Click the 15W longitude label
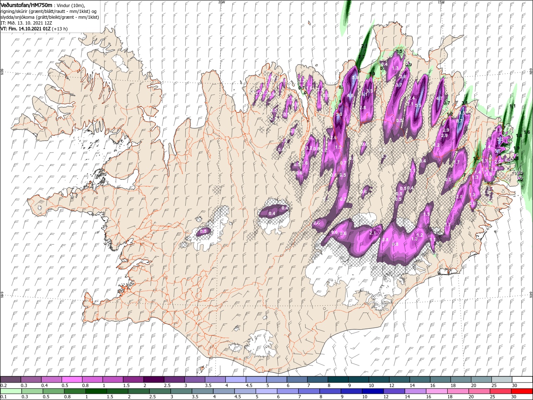This screenshot has width=533, height=400. pos(441,2)
